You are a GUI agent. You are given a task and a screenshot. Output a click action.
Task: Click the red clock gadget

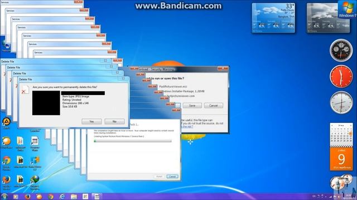click(341, 77)
